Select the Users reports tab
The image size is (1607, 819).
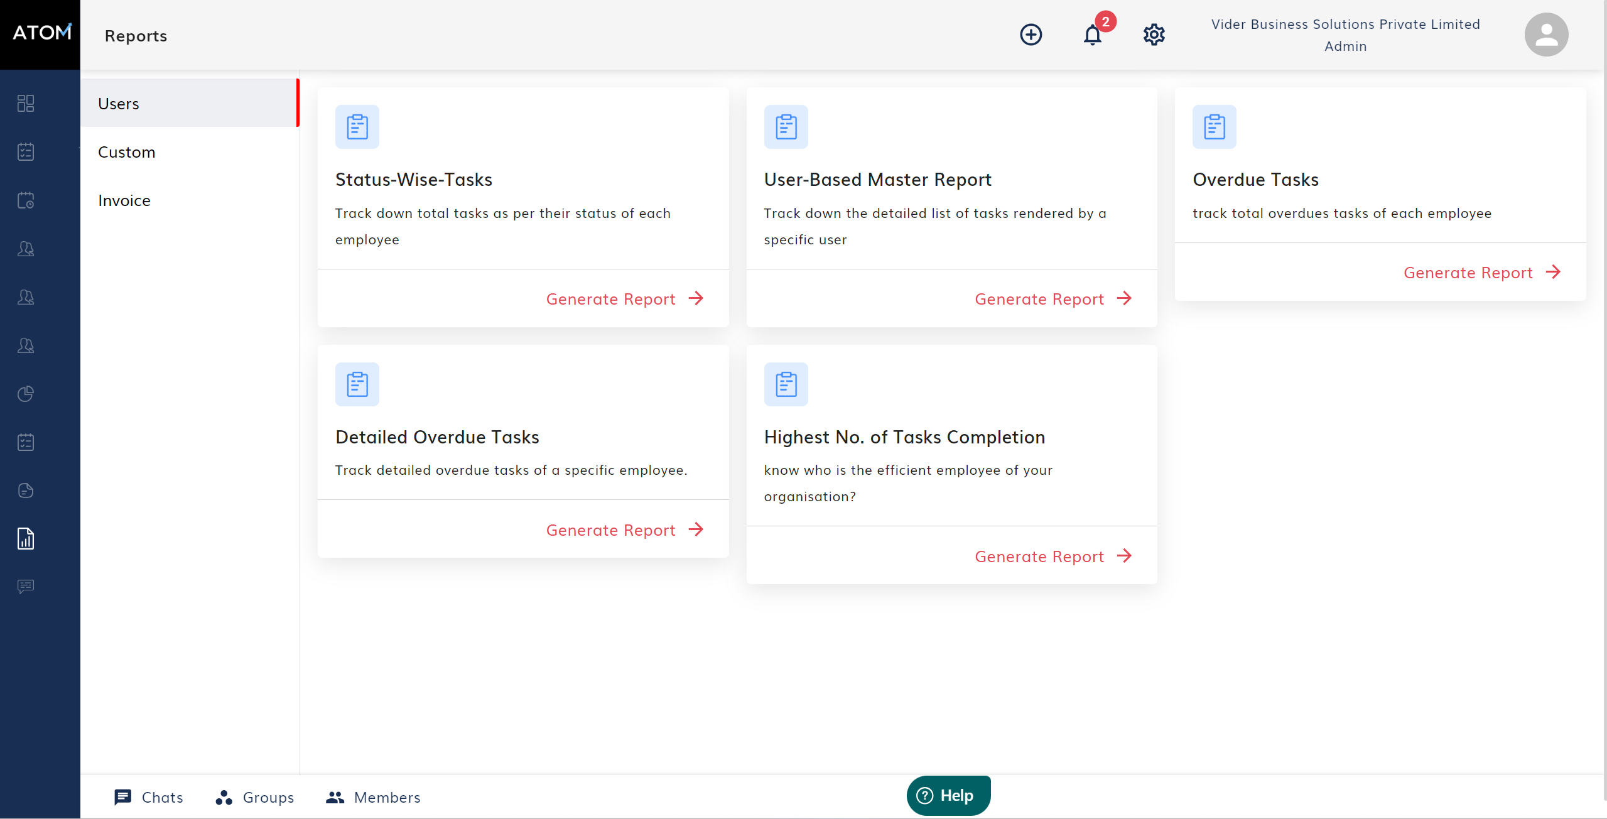119,104
